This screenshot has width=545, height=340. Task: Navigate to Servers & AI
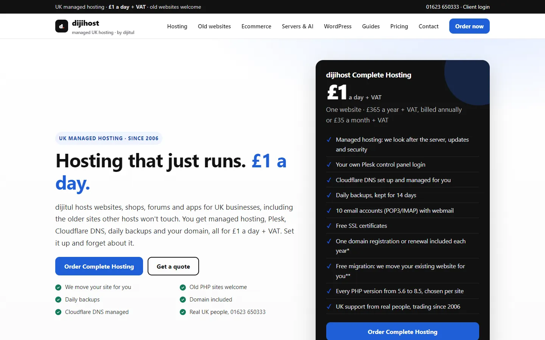[297, 26]
